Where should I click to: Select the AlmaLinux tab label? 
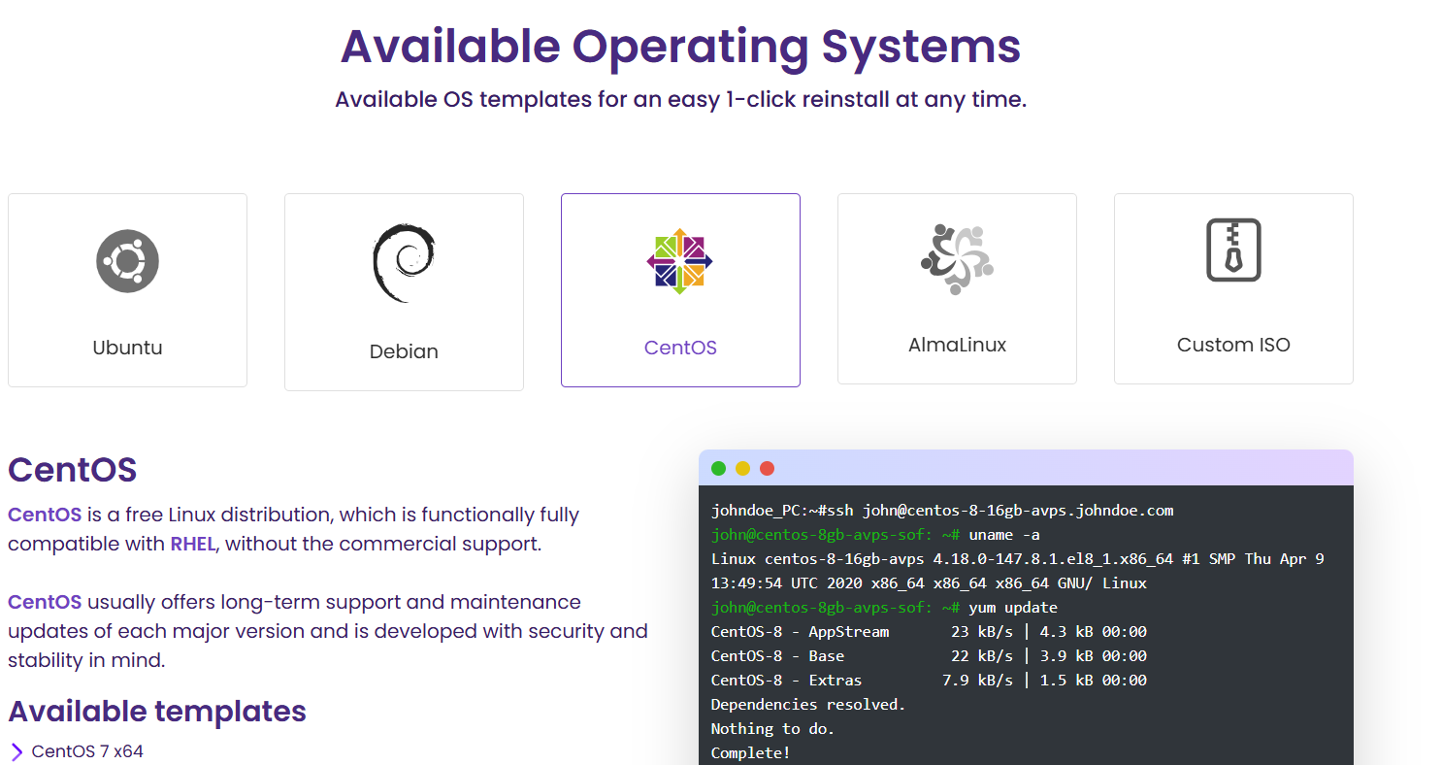[957, 345]
